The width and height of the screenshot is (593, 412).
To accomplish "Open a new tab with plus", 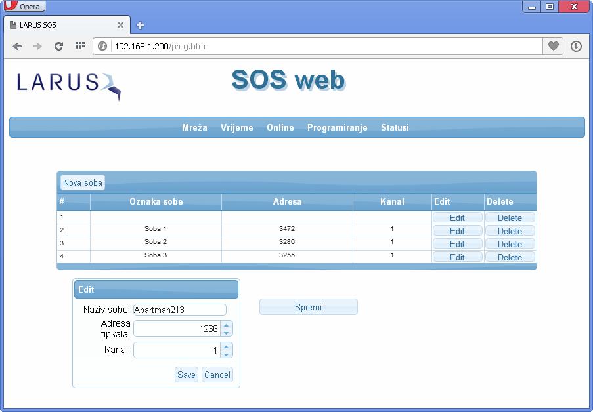I will coord(140,26).
